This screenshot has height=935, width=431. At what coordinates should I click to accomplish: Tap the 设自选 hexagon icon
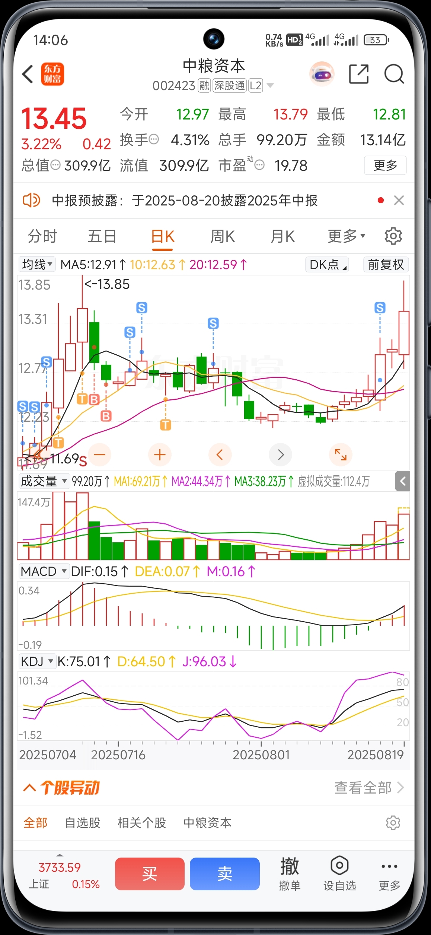coord(339,865)
